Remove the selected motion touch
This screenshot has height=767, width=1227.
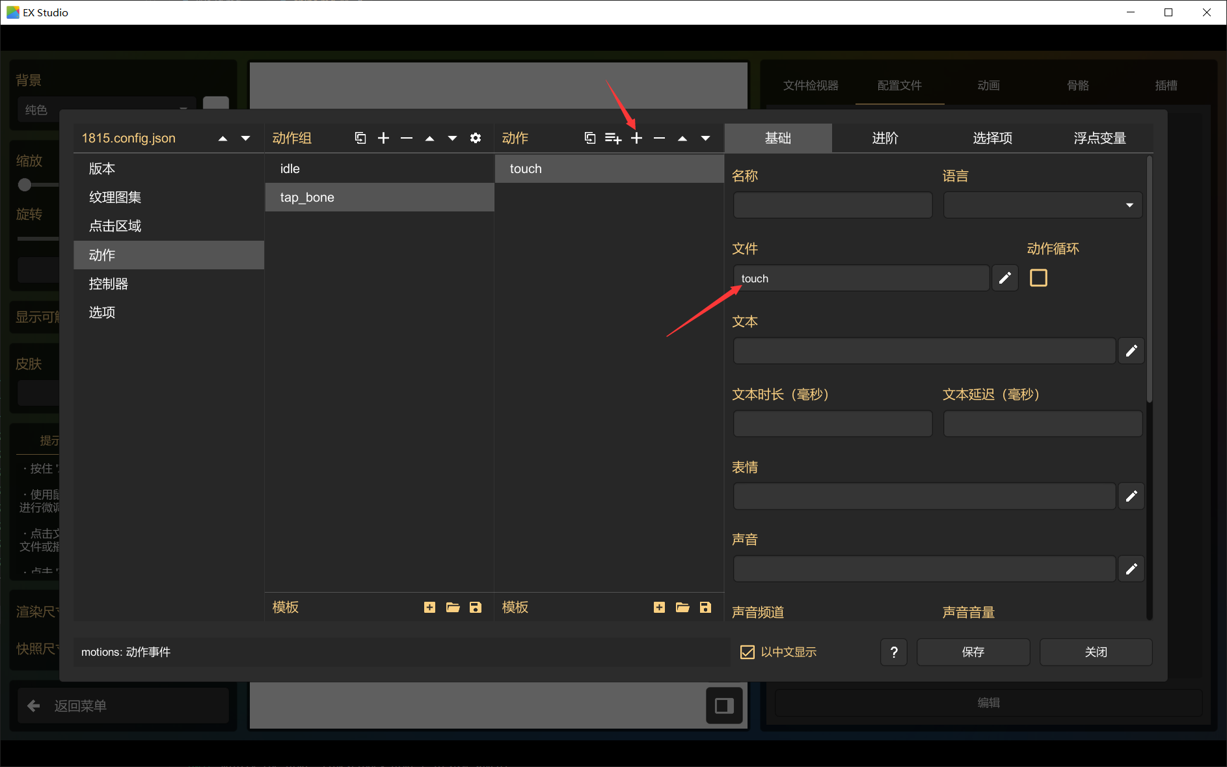(x=659, y=138)
